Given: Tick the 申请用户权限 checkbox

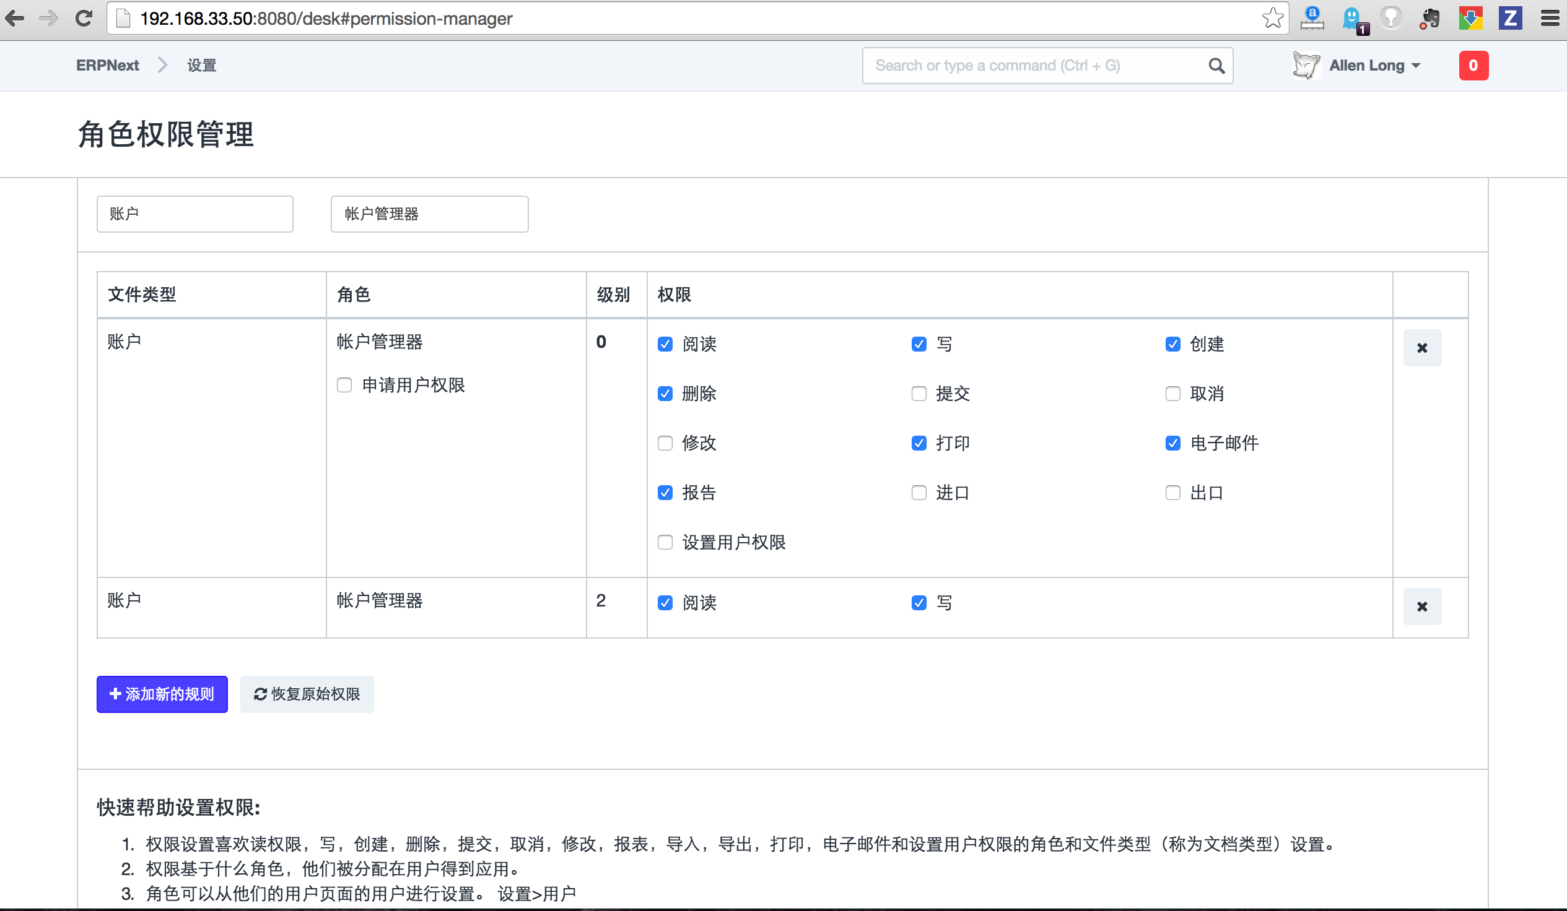Looking at the screenshot, I should pyautogui.click(x=344, y=386).
